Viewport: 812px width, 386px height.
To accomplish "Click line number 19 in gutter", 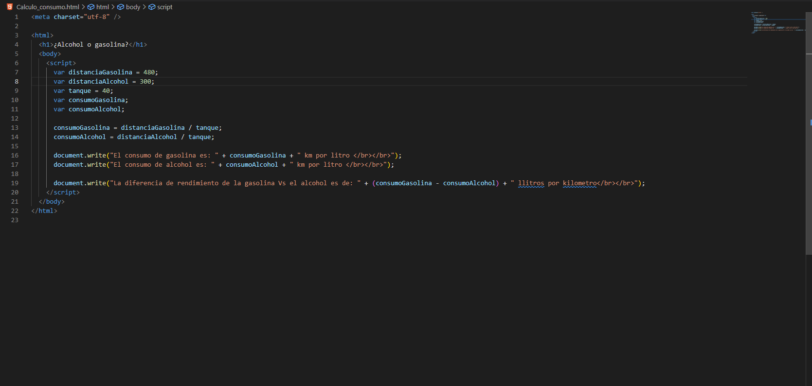I will point(15,183).
